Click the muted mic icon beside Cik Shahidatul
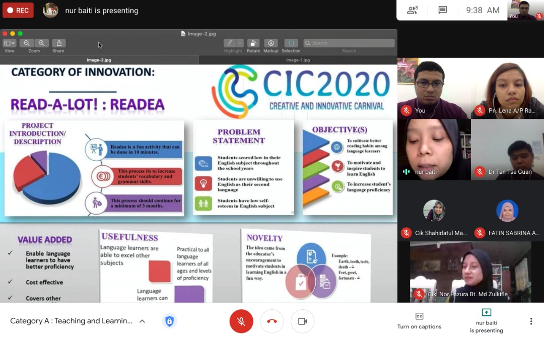 pyautogui.click(x=406, y=233)
